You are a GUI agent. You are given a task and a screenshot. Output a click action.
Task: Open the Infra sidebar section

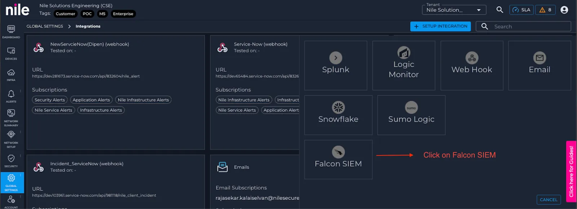point(11,75)
